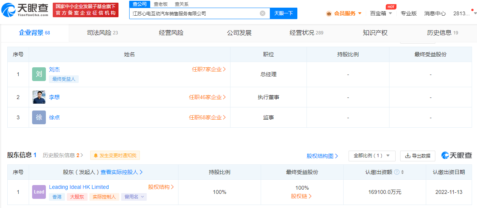This screenshot has width=477, height=208.
Task: Click the 执行董事 position cell
Action: pos(268,97)
